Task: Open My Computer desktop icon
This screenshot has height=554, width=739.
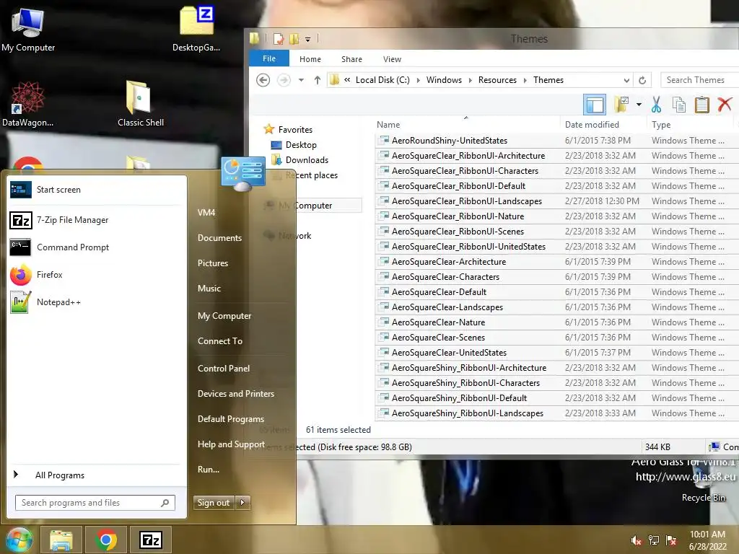Action: coord(28,30)
